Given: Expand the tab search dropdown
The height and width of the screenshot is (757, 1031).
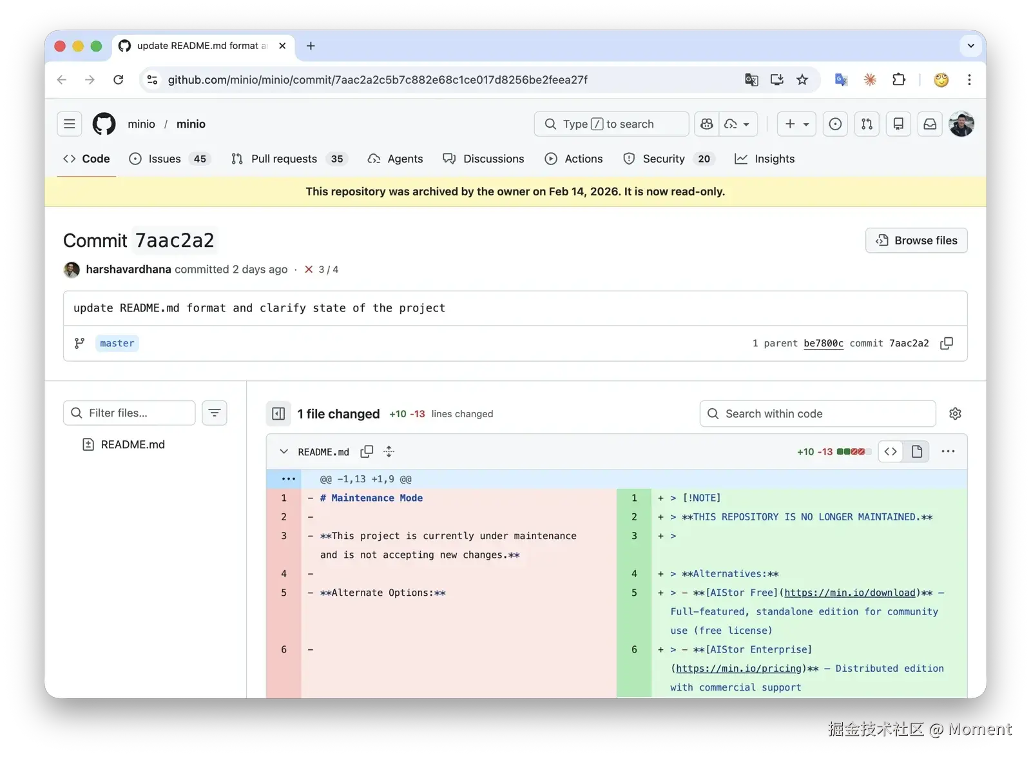Looking at the screenshot, I should click(970, 46).
